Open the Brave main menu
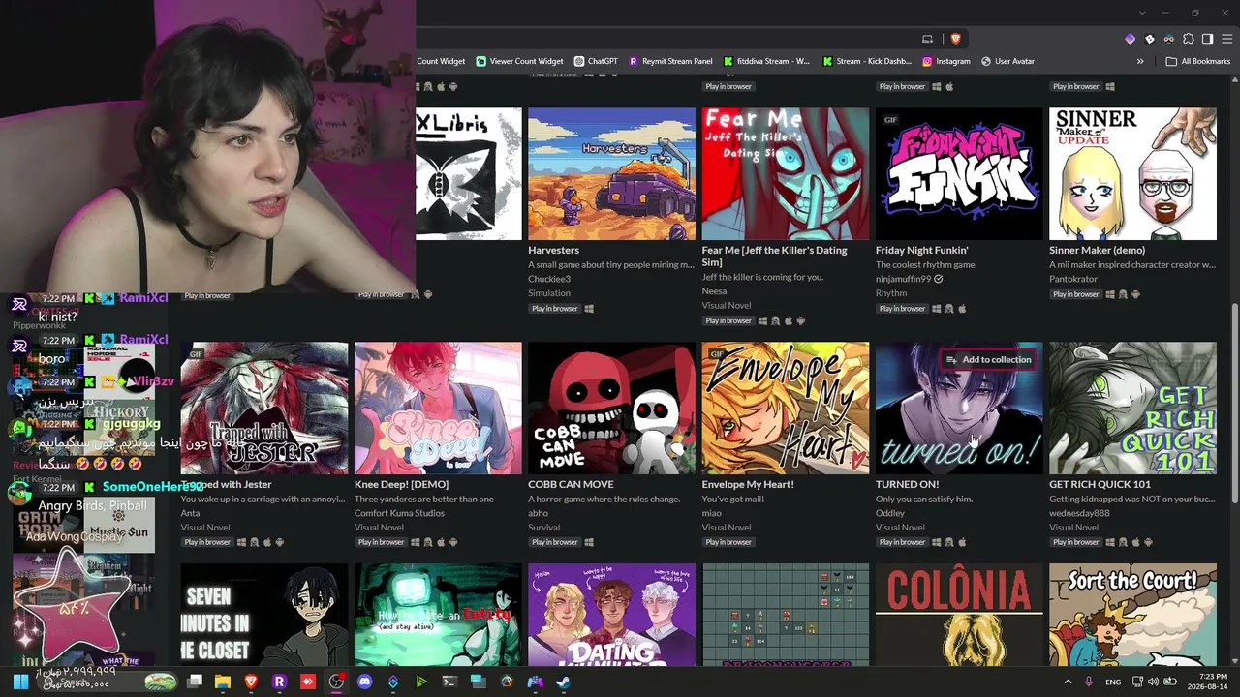The image size is (1240, 697). click(x=1226, y=39)
